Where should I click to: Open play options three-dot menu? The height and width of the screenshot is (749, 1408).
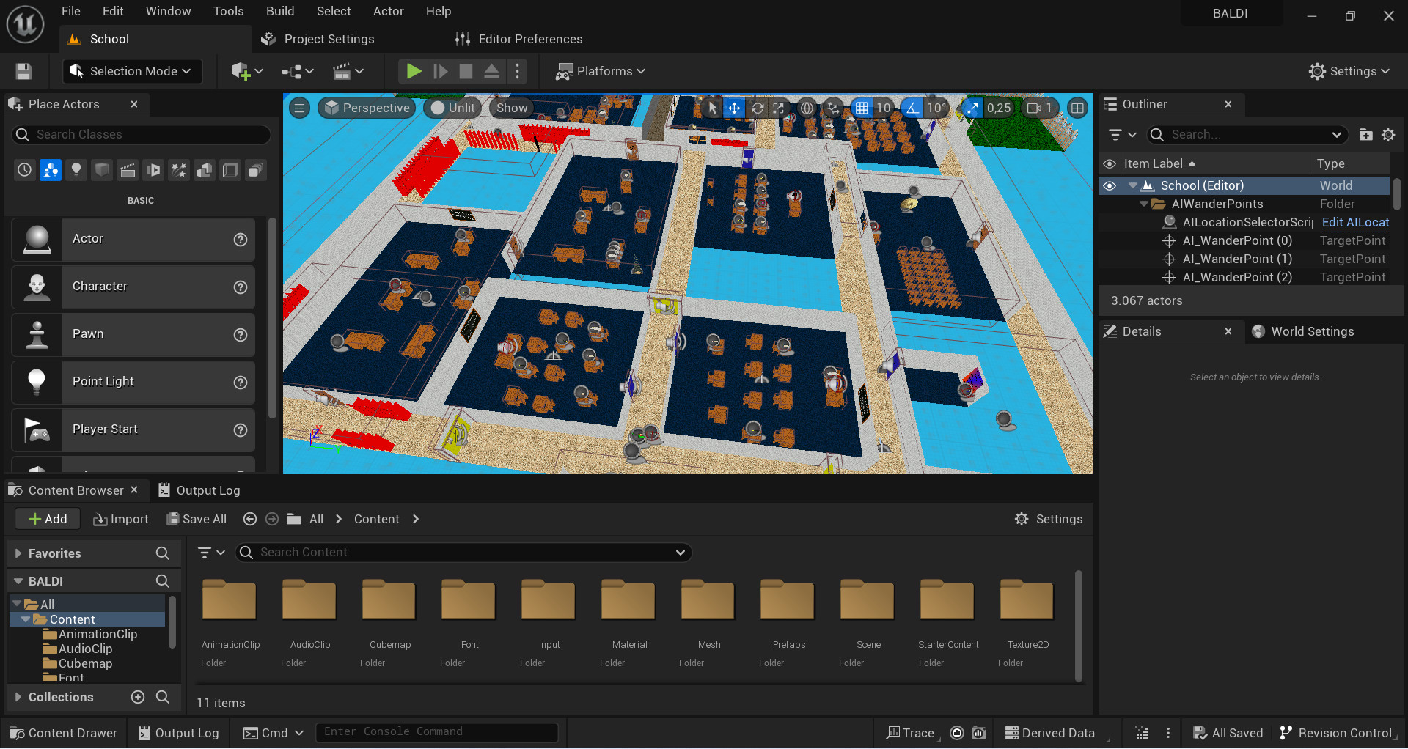click(518, 71)
